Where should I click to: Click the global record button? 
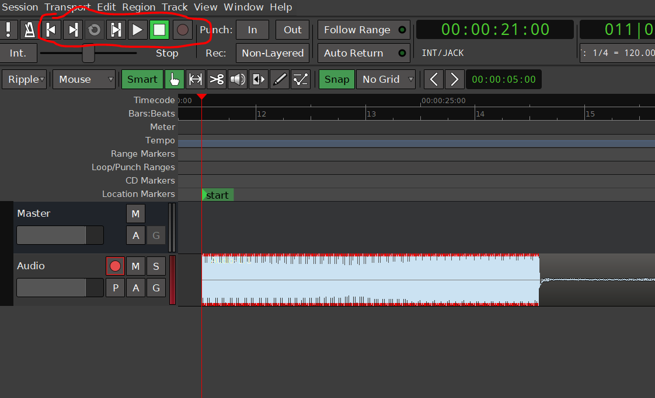pyautogui.click(x=183, y=30)
